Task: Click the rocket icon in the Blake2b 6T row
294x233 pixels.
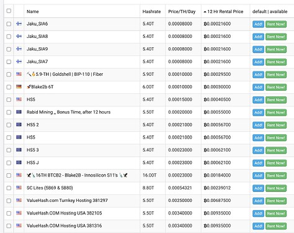Action: coord(29,87)
